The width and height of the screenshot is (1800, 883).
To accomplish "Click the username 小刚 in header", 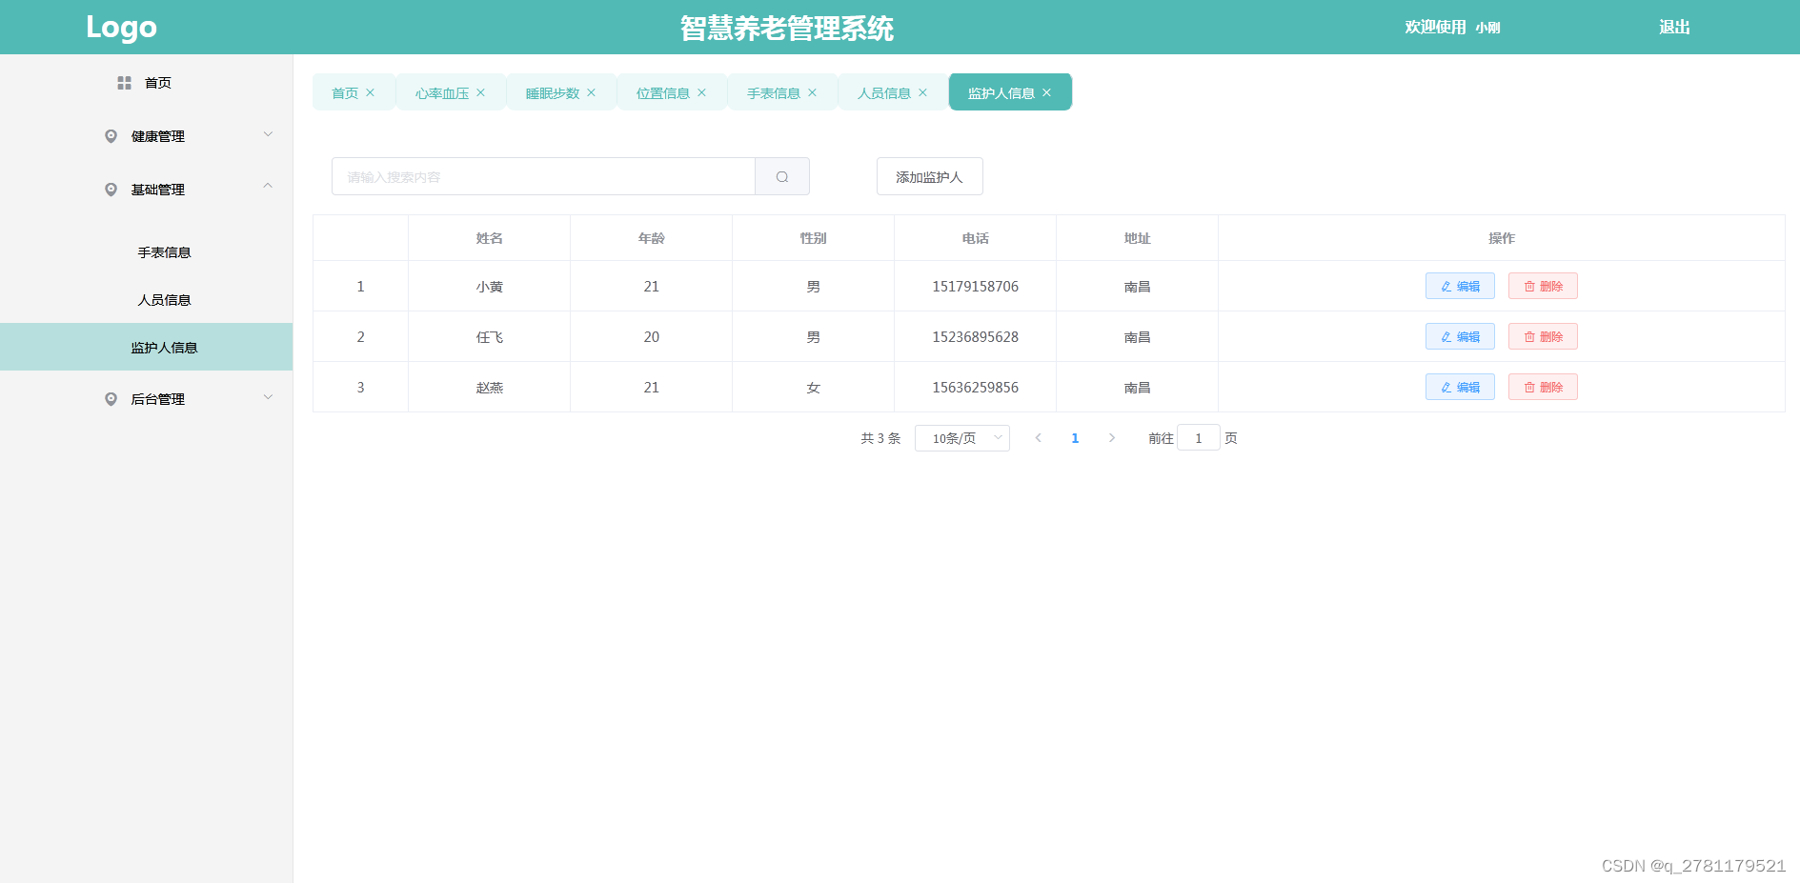I will click(x=1487, y=29).
